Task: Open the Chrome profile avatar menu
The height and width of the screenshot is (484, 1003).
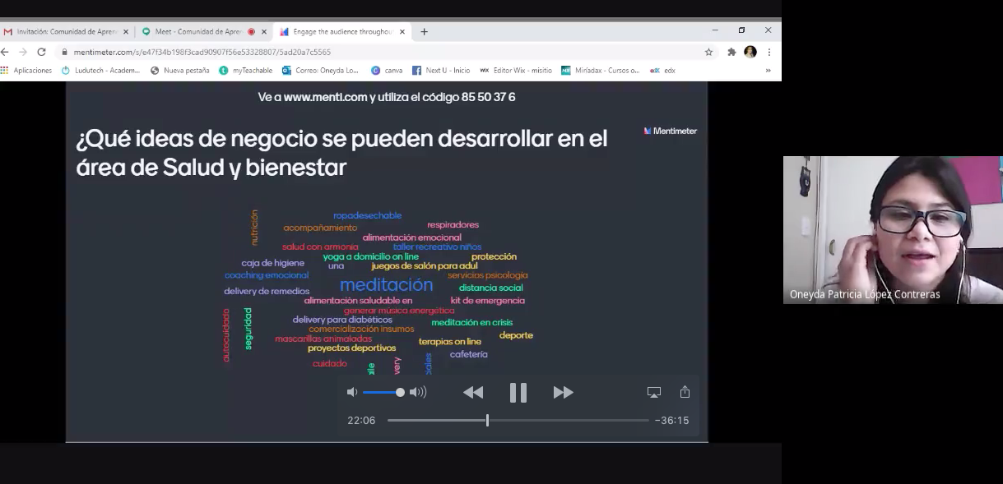Action: 750,52
